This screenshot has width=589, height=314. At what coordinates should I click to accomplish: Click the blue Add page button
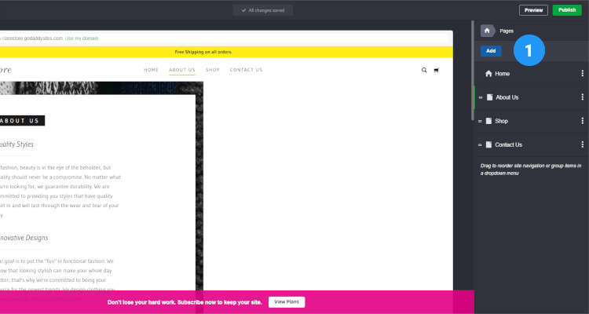491,51
